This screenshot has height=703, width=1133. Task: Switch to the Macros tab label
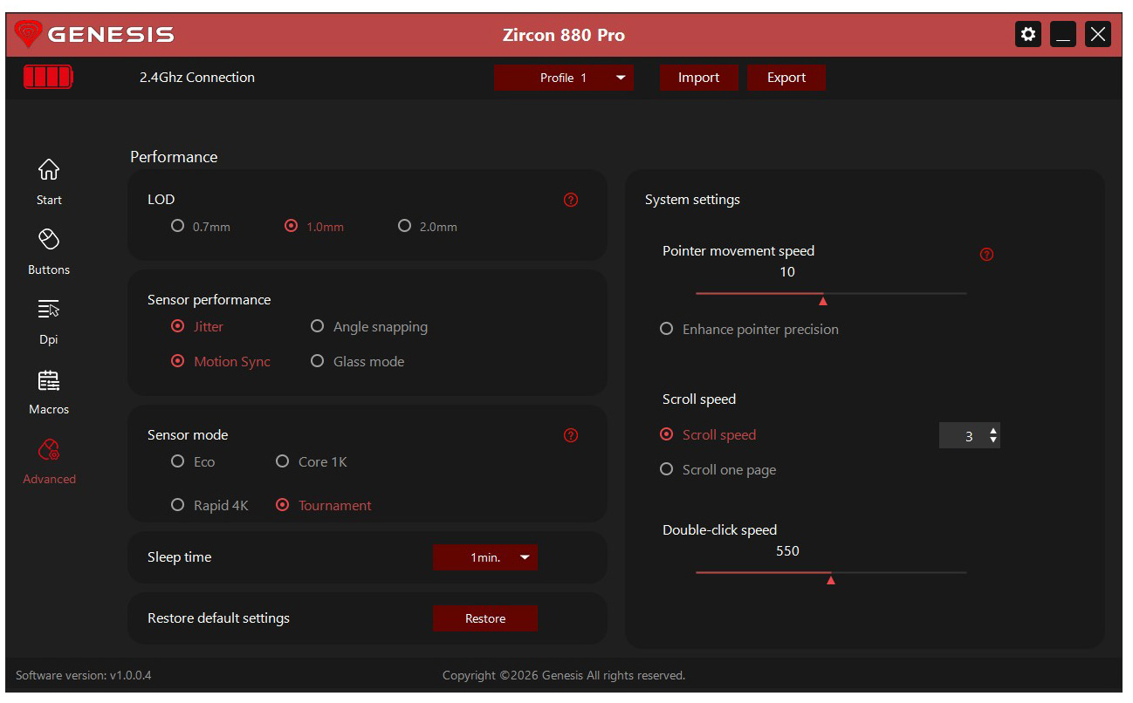click(49, 409)
